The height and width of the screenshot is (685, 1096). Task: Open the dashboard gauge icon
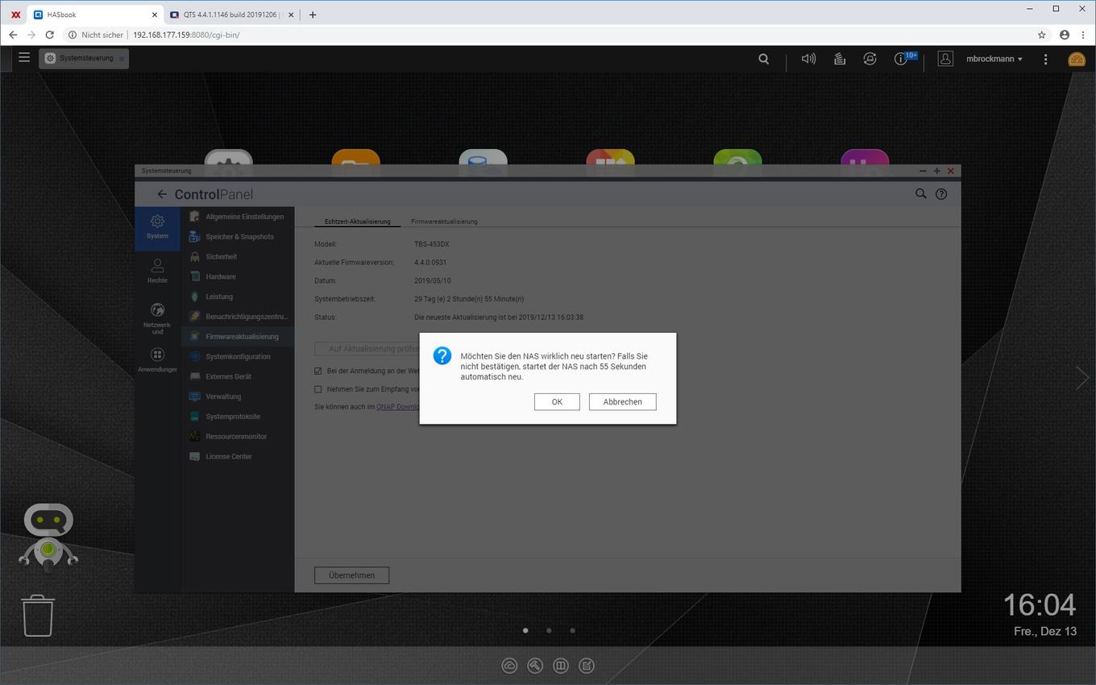pyautogui.click(x=1077, y=59)
